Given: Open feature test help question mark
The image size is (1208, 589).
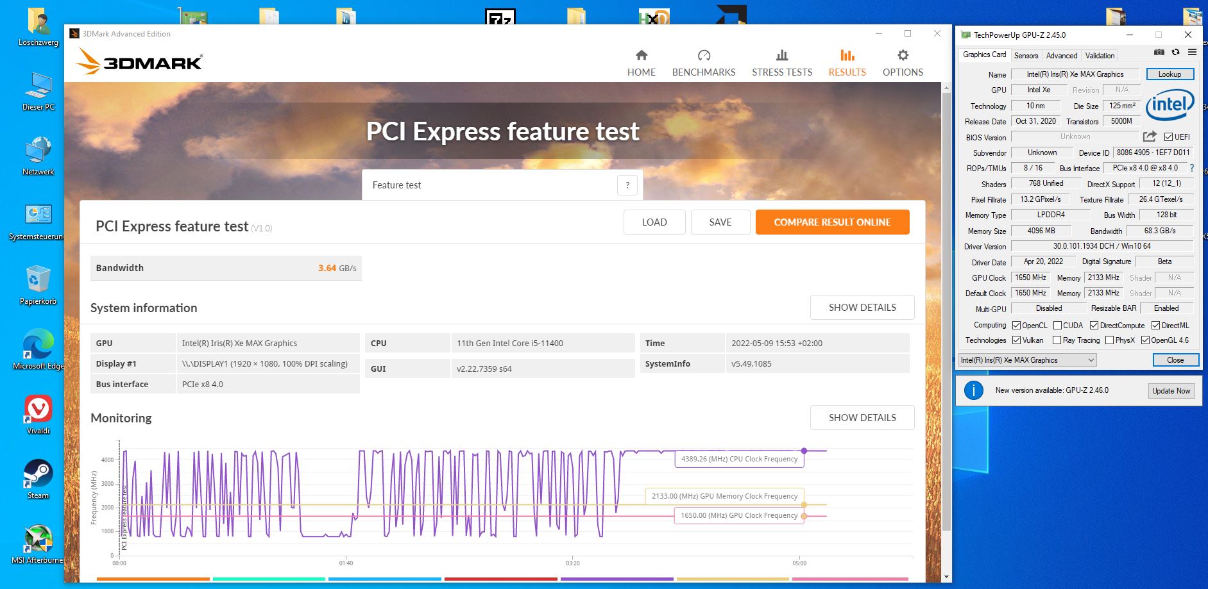Looking at the screenshot, I should tap(627, 185).
